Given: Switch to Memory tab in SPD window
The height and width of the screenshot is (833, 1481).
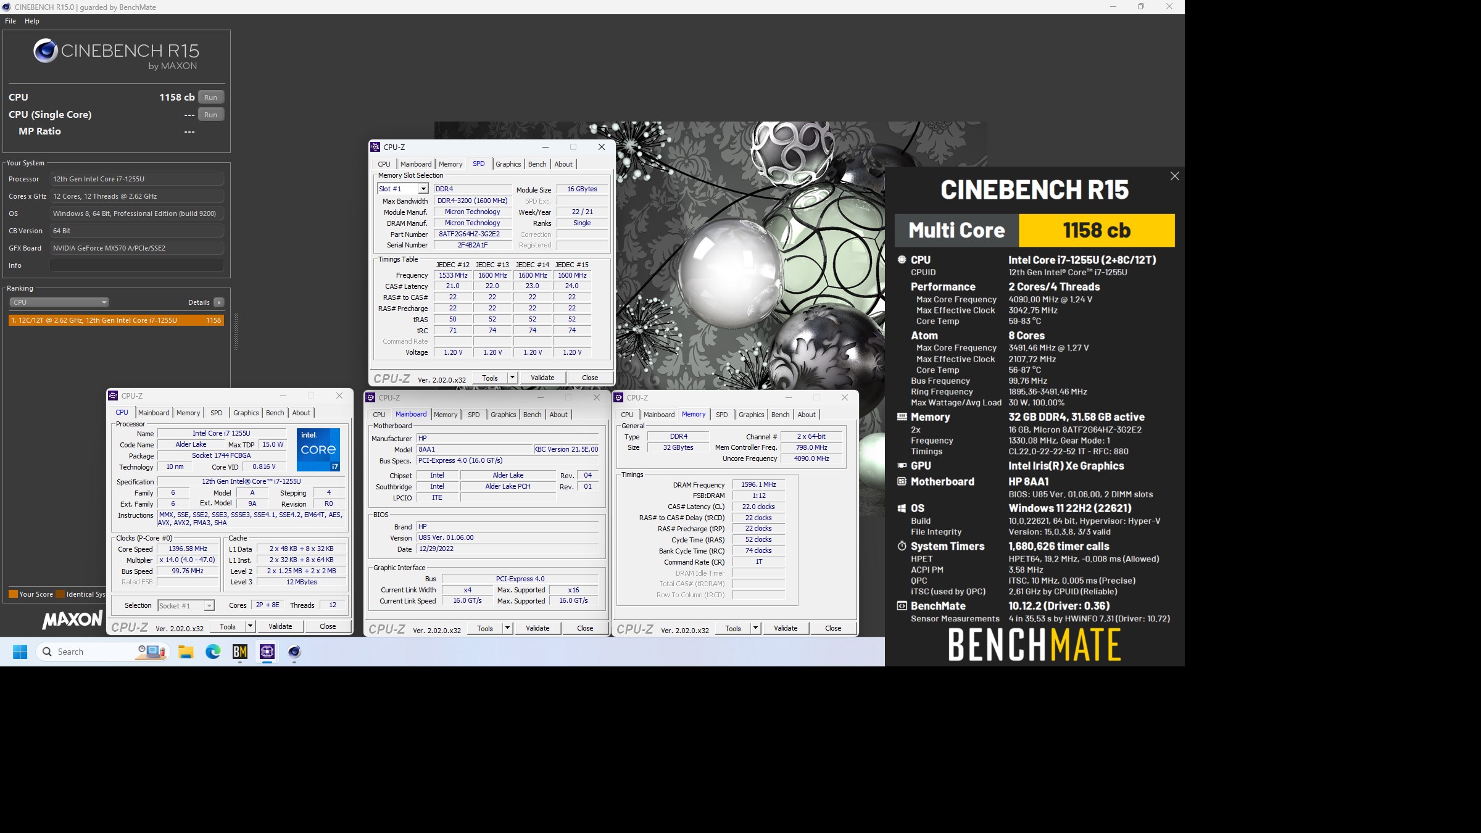Looking at the screenshot, I should (450, 164).
